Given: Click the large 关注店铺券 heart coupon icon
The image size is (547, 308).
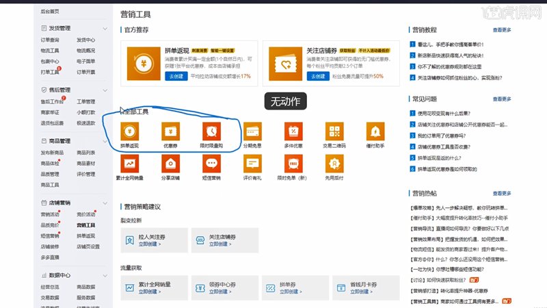Looking at the screenshot, I should pos(285,64).
